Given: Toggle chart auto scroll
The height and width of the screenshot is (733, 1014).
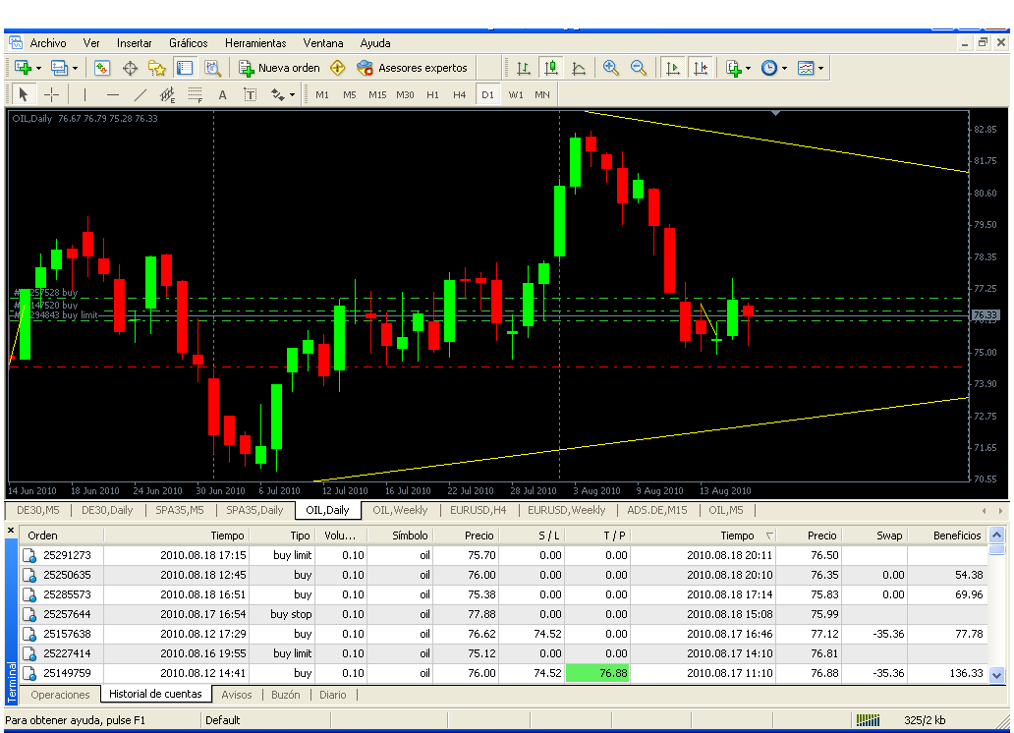Looking at the screenshot, I should pos(673,68).
